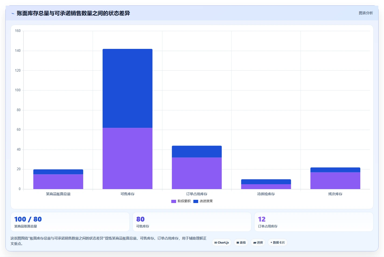Click the 60 y-axis value
The width and height of the screenshot is (384, 257).
19,130
